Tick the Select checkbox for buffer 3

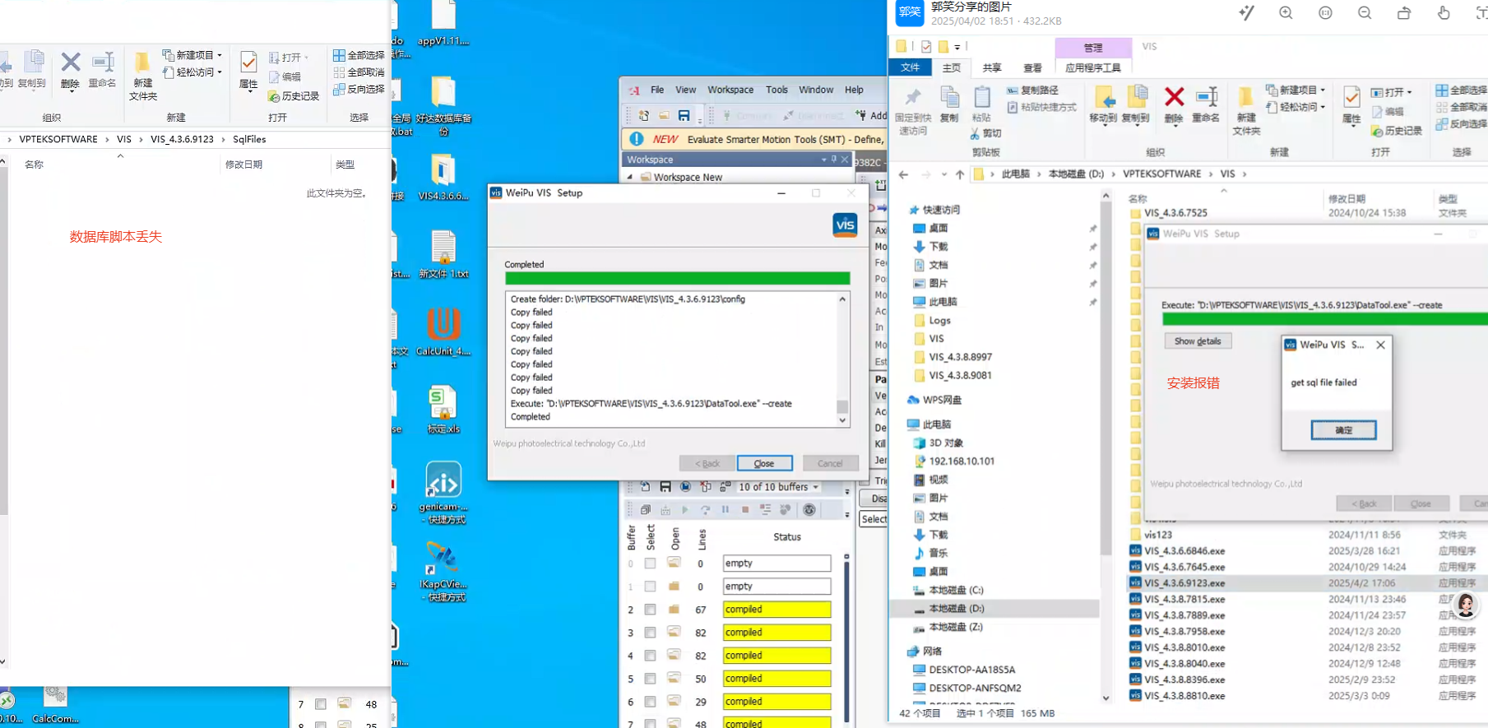click(x=650, y=633)
